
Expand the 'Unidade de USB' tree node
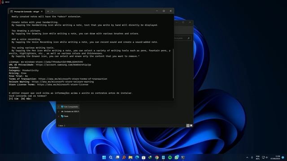(59, 111)
